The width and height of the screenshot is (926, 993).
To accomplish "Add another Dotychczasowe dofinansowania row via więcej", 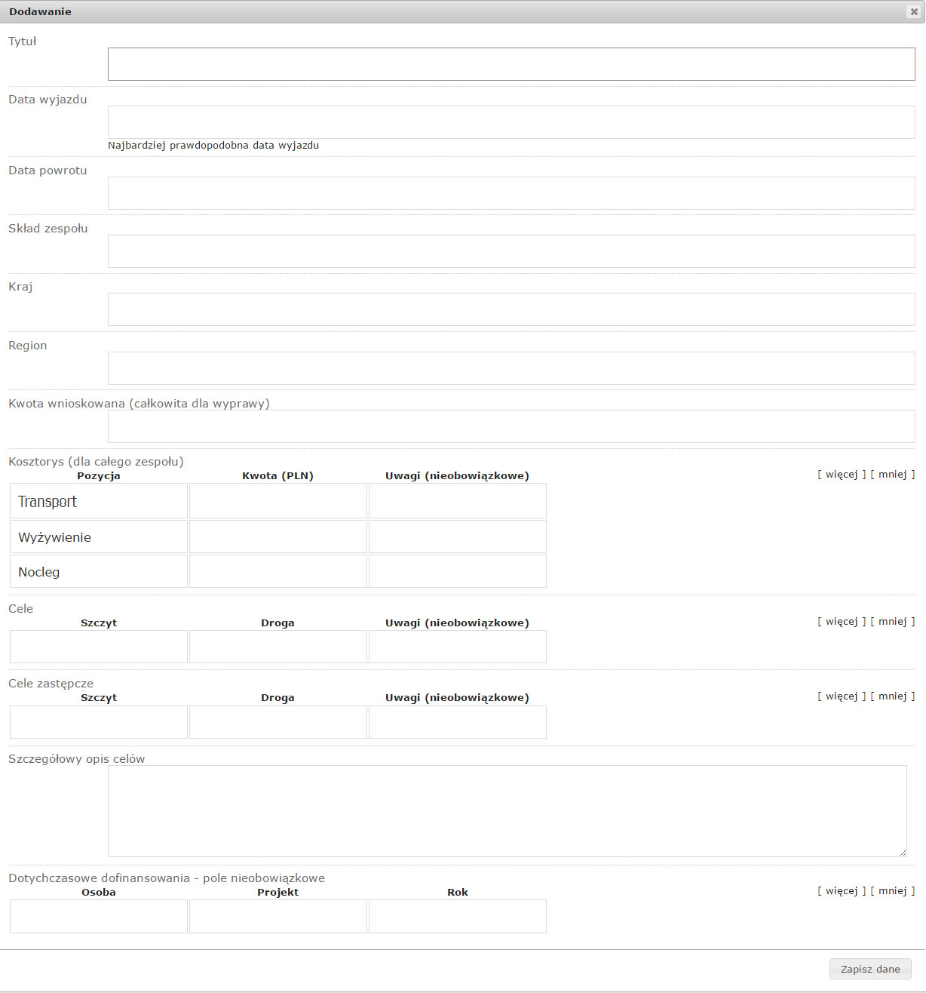I will 842,891.
